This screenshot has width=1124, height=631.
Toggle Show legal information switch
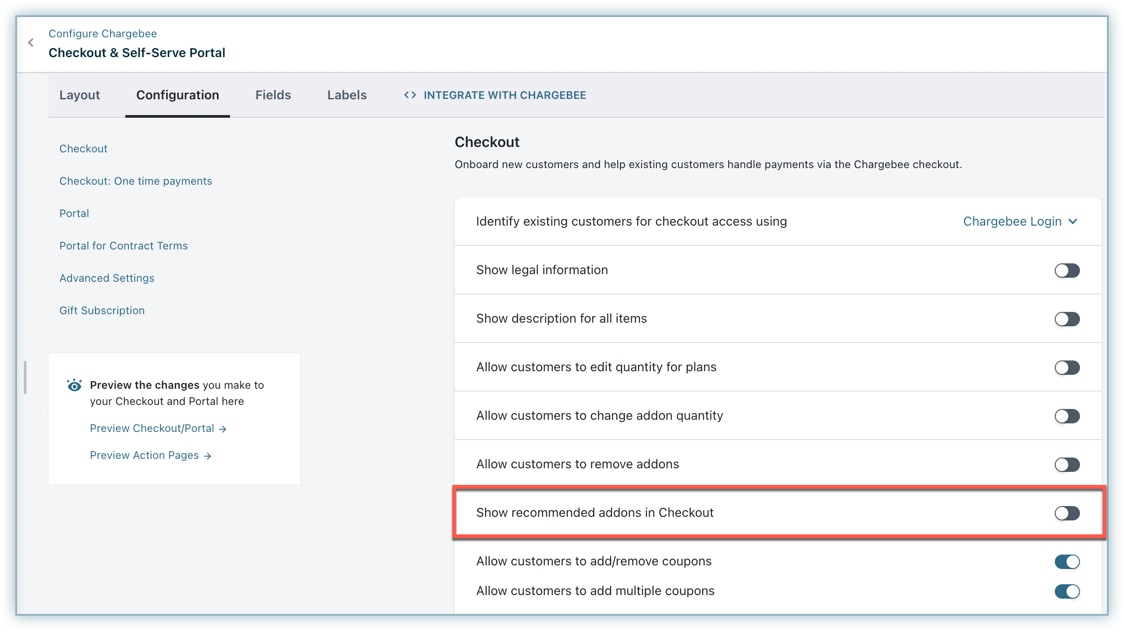[1067, 271]
